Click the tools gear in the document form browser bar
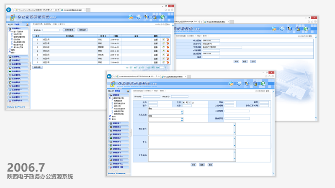 click(x=315, y=22)
